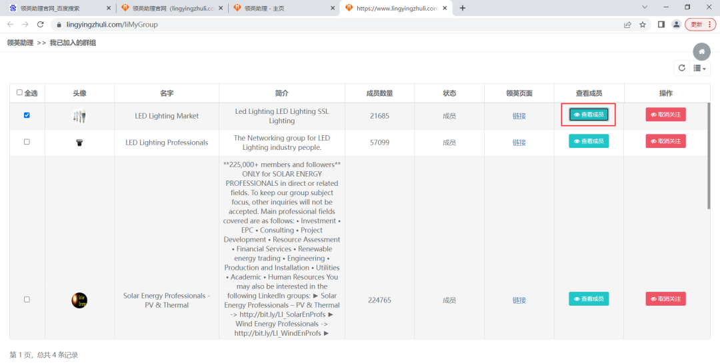Viewport: 720px width, 363px height.
Task: Open the Chrome profile avatar icon
Action: [x=676, y=25]
